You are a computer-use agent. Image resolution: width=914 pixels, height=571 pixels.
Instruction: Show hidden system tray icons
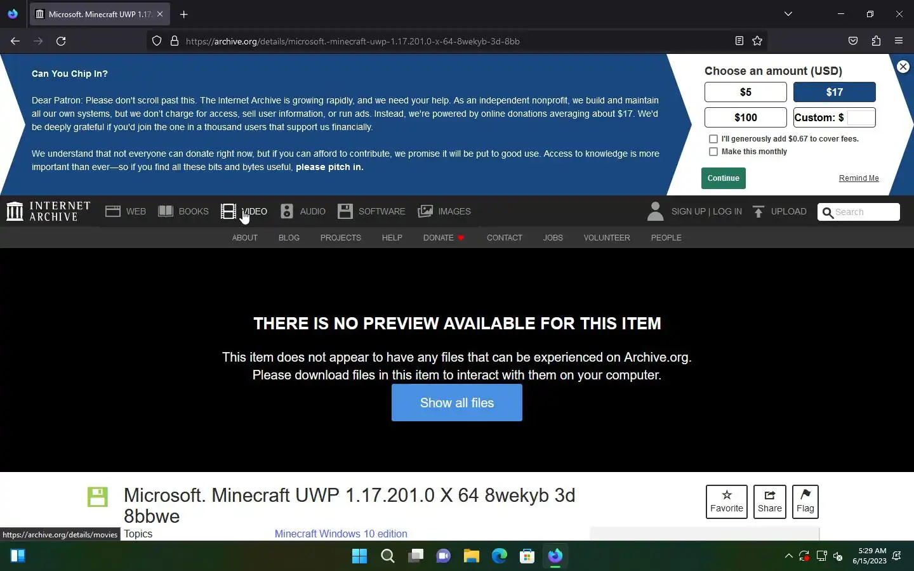point(788,556)
